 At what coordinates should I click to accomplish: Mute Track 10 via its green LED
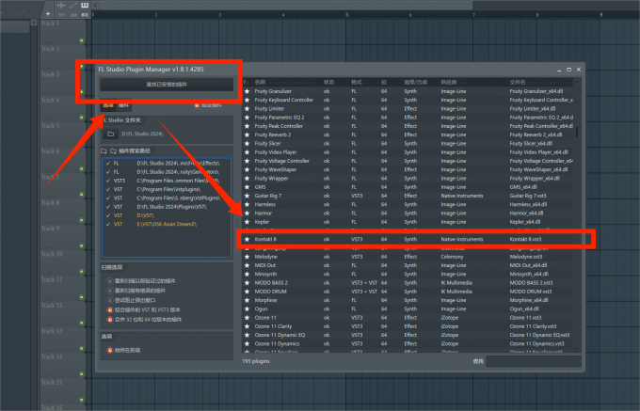(x=82, y=272)
